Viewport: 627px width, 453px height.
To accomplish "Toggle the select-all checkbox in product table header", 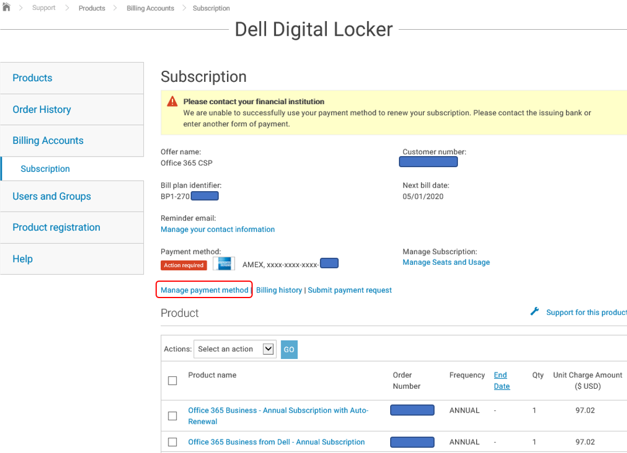I will pyautogui.click(x=172, y=380).
